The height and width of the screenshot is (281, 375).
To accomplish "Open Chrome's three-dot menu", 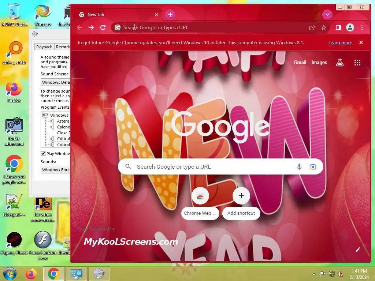I will point(362,27).
